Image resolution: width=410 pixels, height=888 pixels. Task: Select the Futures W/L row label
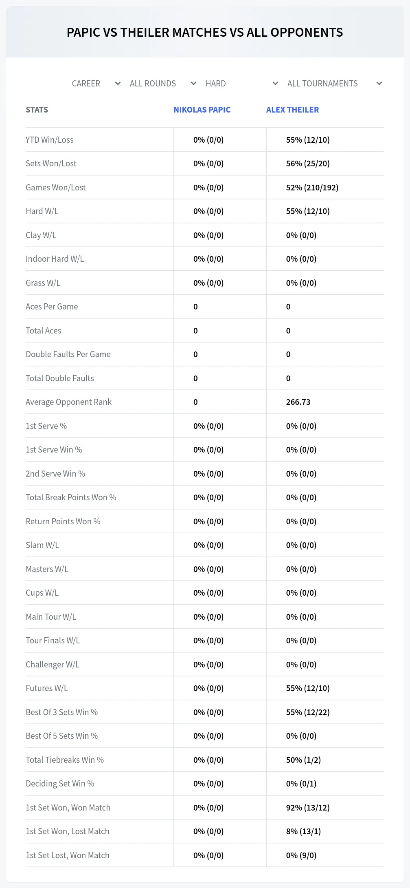point(47,688)
